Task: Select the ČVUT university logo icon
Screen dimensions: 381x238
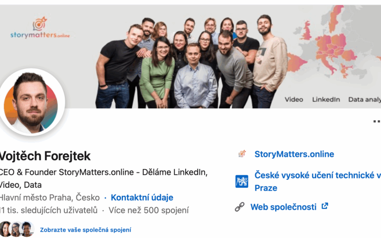Action: [242, 181]
